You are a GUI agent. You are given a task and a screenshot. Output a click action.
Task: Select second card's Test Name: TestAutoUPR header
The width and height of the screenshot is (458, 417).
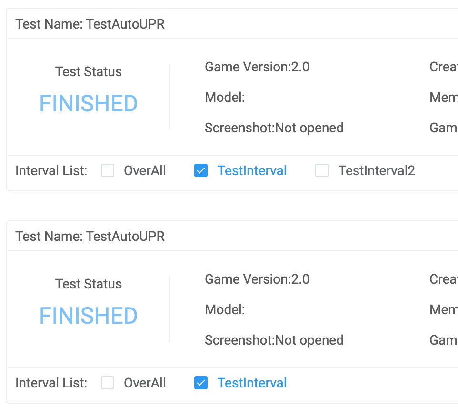pos(90,237)
